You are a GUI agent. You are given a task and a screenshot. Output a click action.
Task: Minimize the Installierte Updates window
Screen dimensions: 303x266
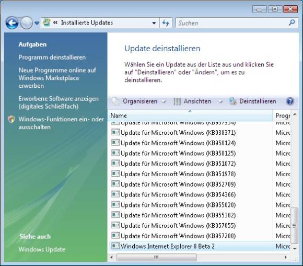click(260, 9)
